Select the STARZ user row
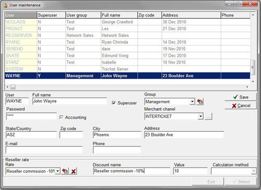 point(127,62)
